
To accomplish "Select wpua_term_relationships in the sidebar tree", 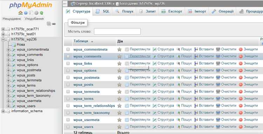I will 36,91.
